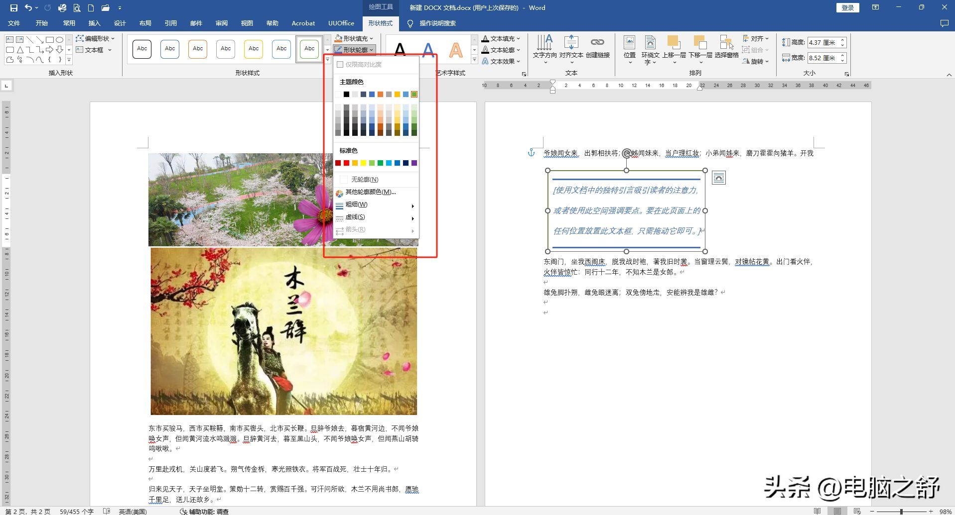Toggle the high contrast only (仅限高对比度) checkbox
The height and width of the screenshot is (515, 955).
tap(340, 65)
